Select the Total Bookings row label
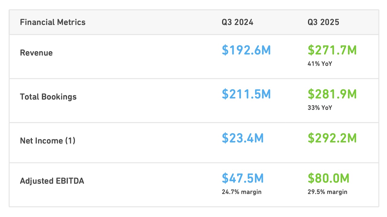Image resolution: width=387 pixels, height=217 pixels. point(48,97)
